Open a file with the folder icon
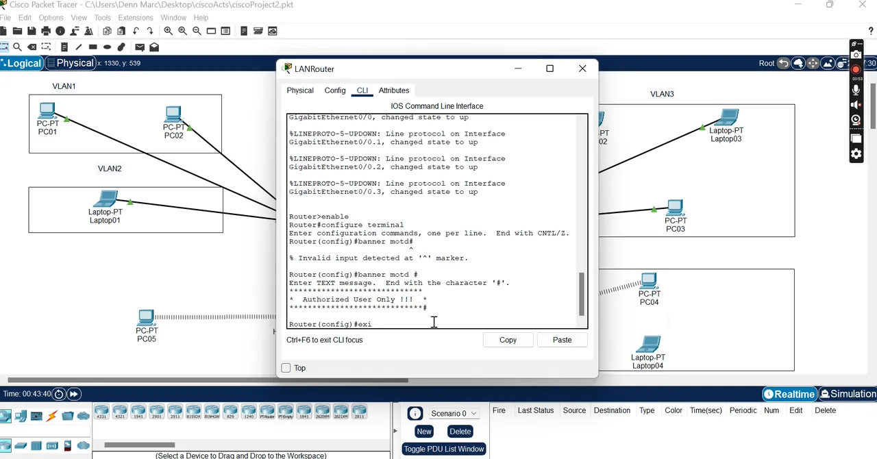 click(x=17, y=31)
